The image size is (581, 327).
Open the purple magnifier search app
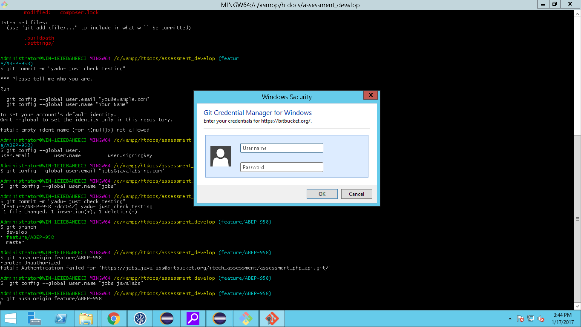click(193, 318)
